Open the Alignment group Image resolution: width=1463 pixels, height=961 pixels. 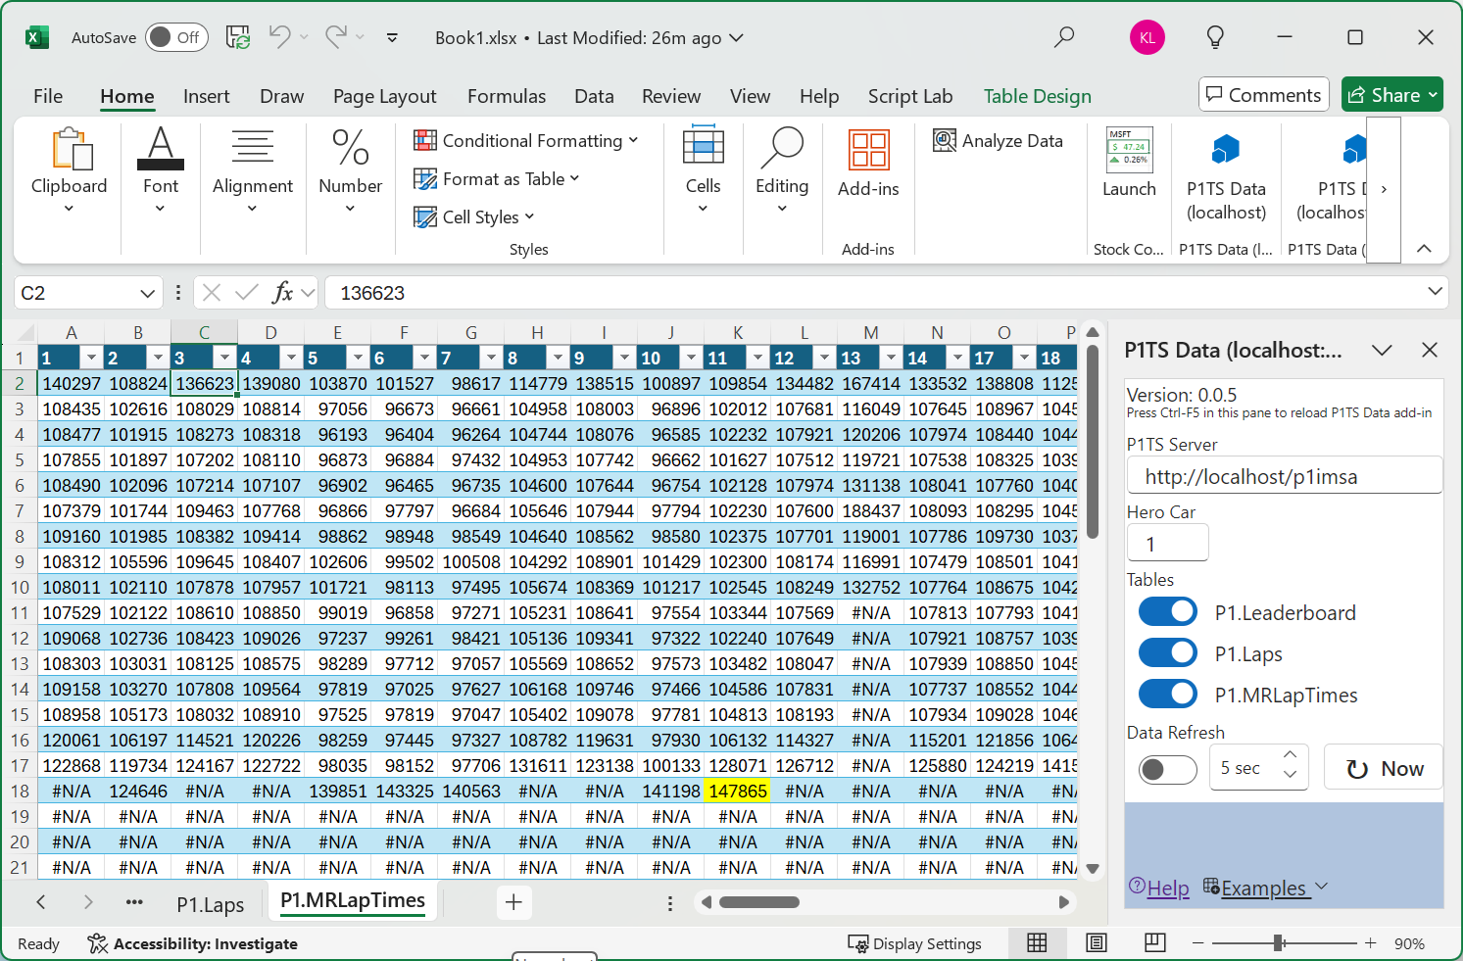253,170
